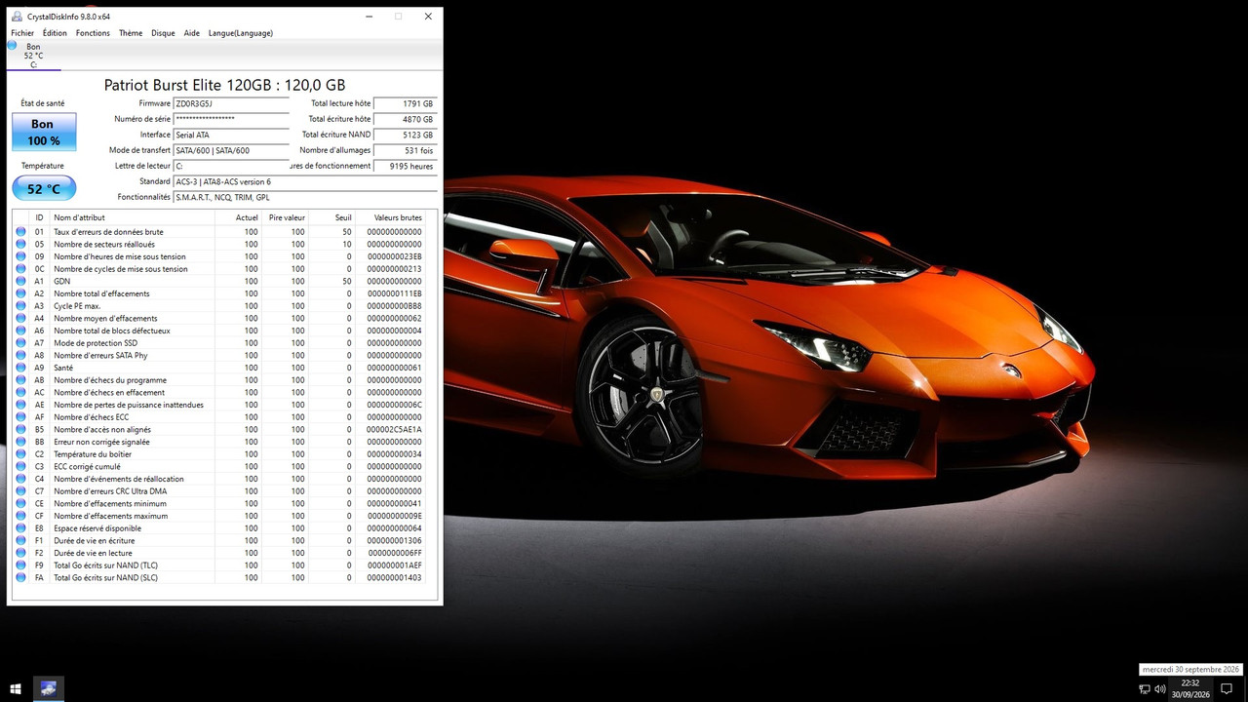Click the 52 °C temperature button

pos(43,189)
